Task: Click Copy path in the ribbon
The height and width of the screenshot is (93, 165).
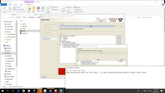Action: point(20,10)
